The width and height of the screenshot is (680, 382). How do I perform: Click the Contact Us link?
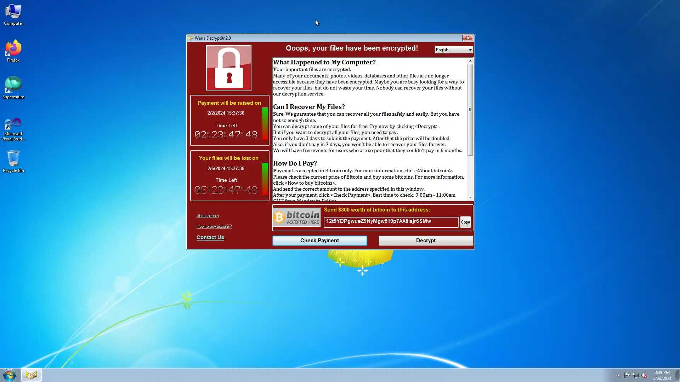210,237
